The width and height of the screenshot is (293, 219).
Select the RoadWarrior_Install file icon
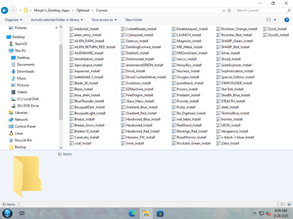coord(174,138)
